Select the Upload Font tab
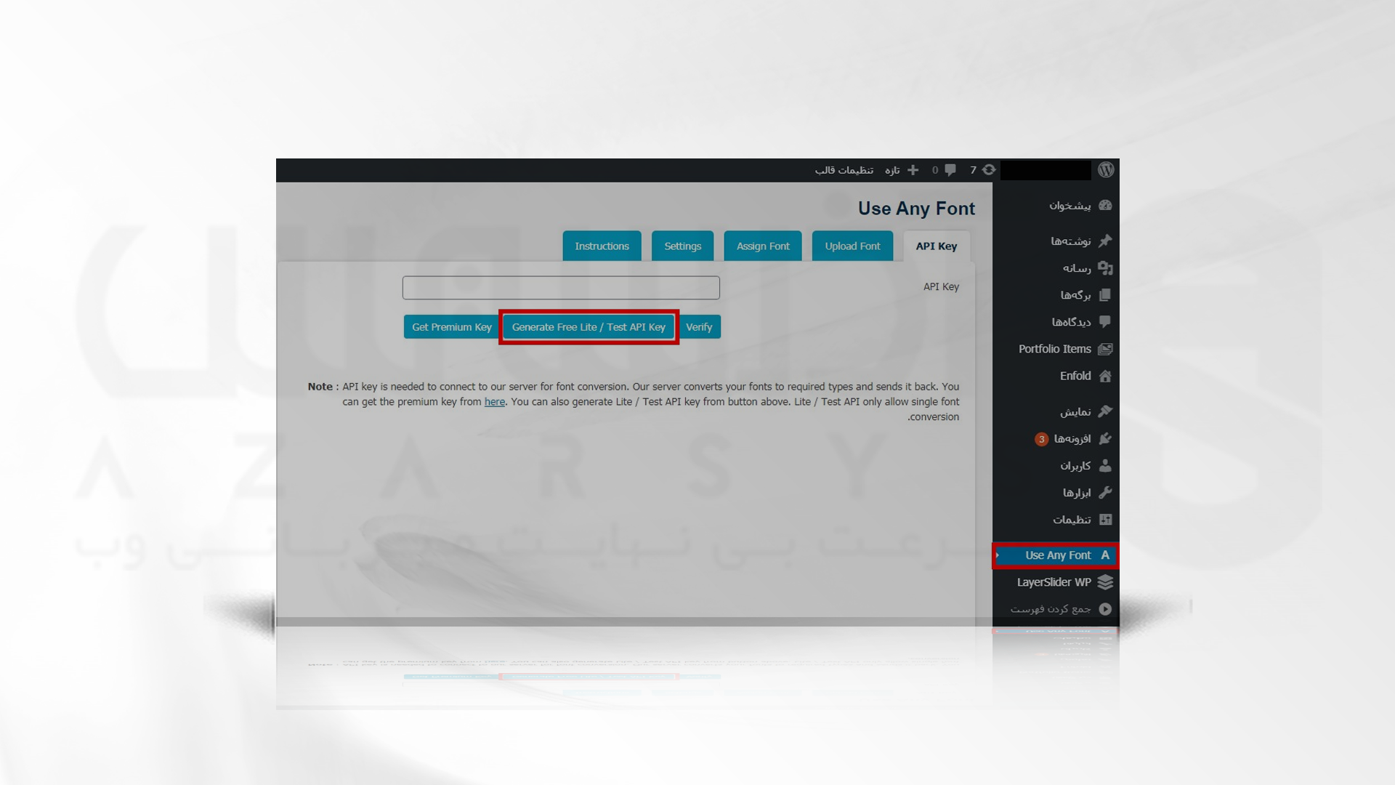 [x=853, y=246]
